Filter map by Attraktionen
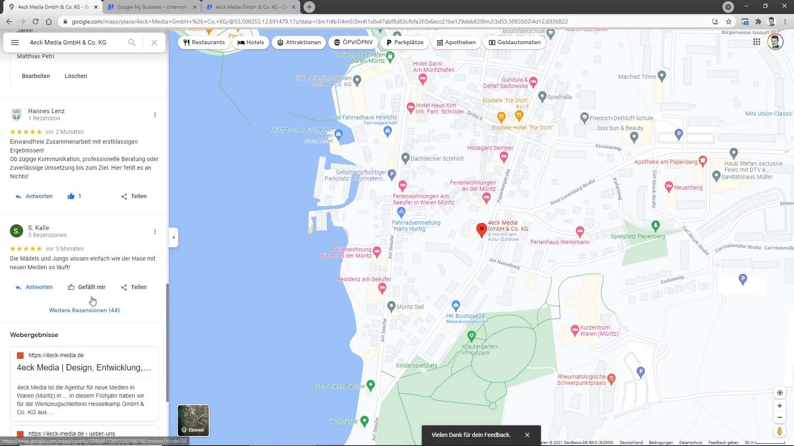 (299, 43)
